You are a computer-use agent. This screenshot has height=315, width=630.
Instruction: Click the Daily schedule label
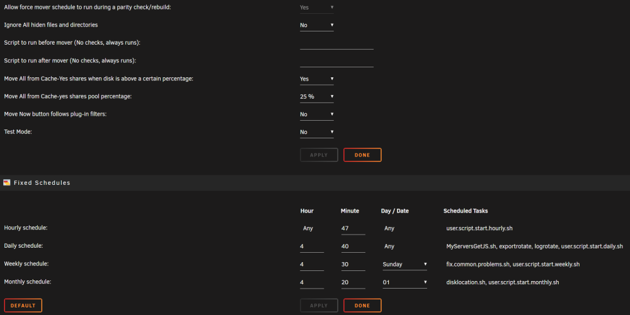click(x=23, y=246)
